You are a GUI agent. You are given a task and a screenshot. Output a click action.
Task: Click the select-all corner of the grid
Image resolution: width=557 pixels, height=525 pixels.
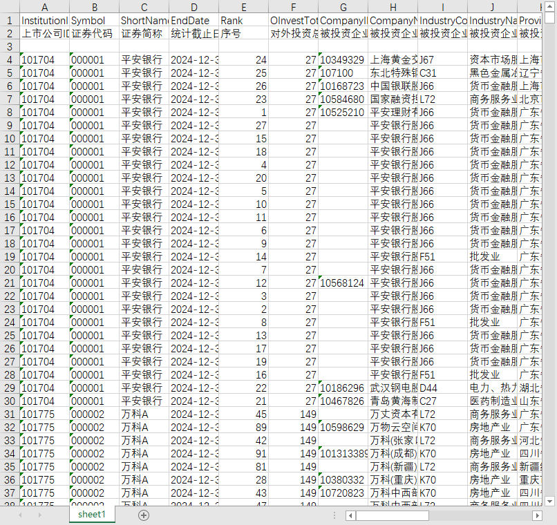point(10,6)
